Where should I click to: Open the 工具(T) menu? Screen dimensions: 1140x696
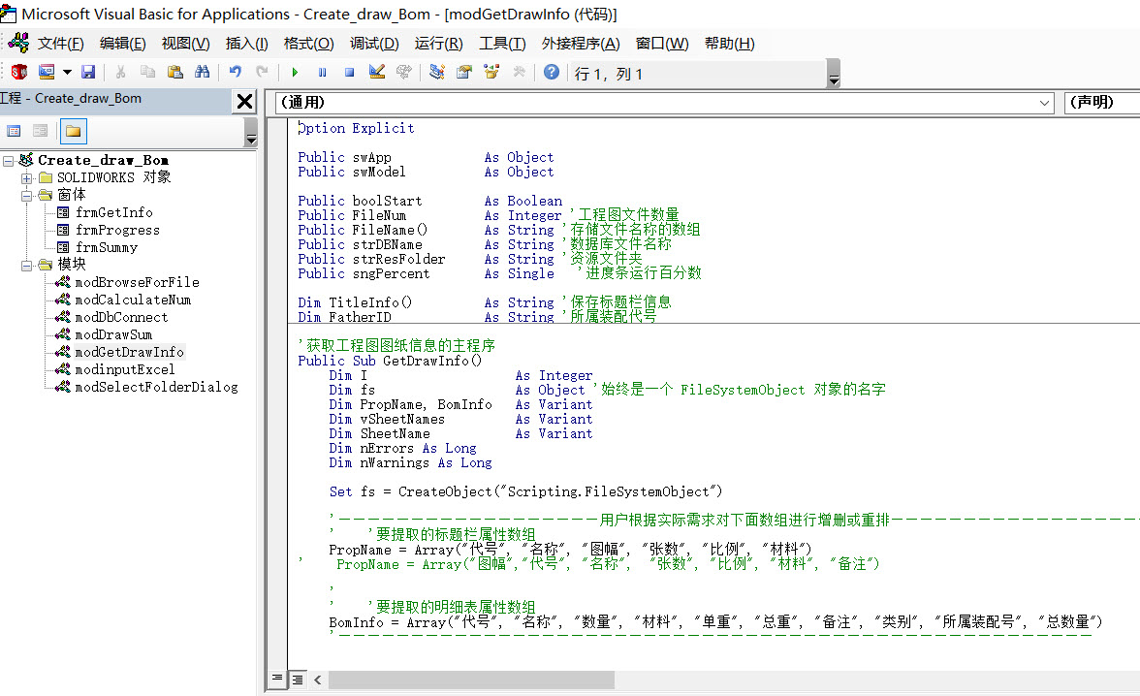tap(502, 44)
